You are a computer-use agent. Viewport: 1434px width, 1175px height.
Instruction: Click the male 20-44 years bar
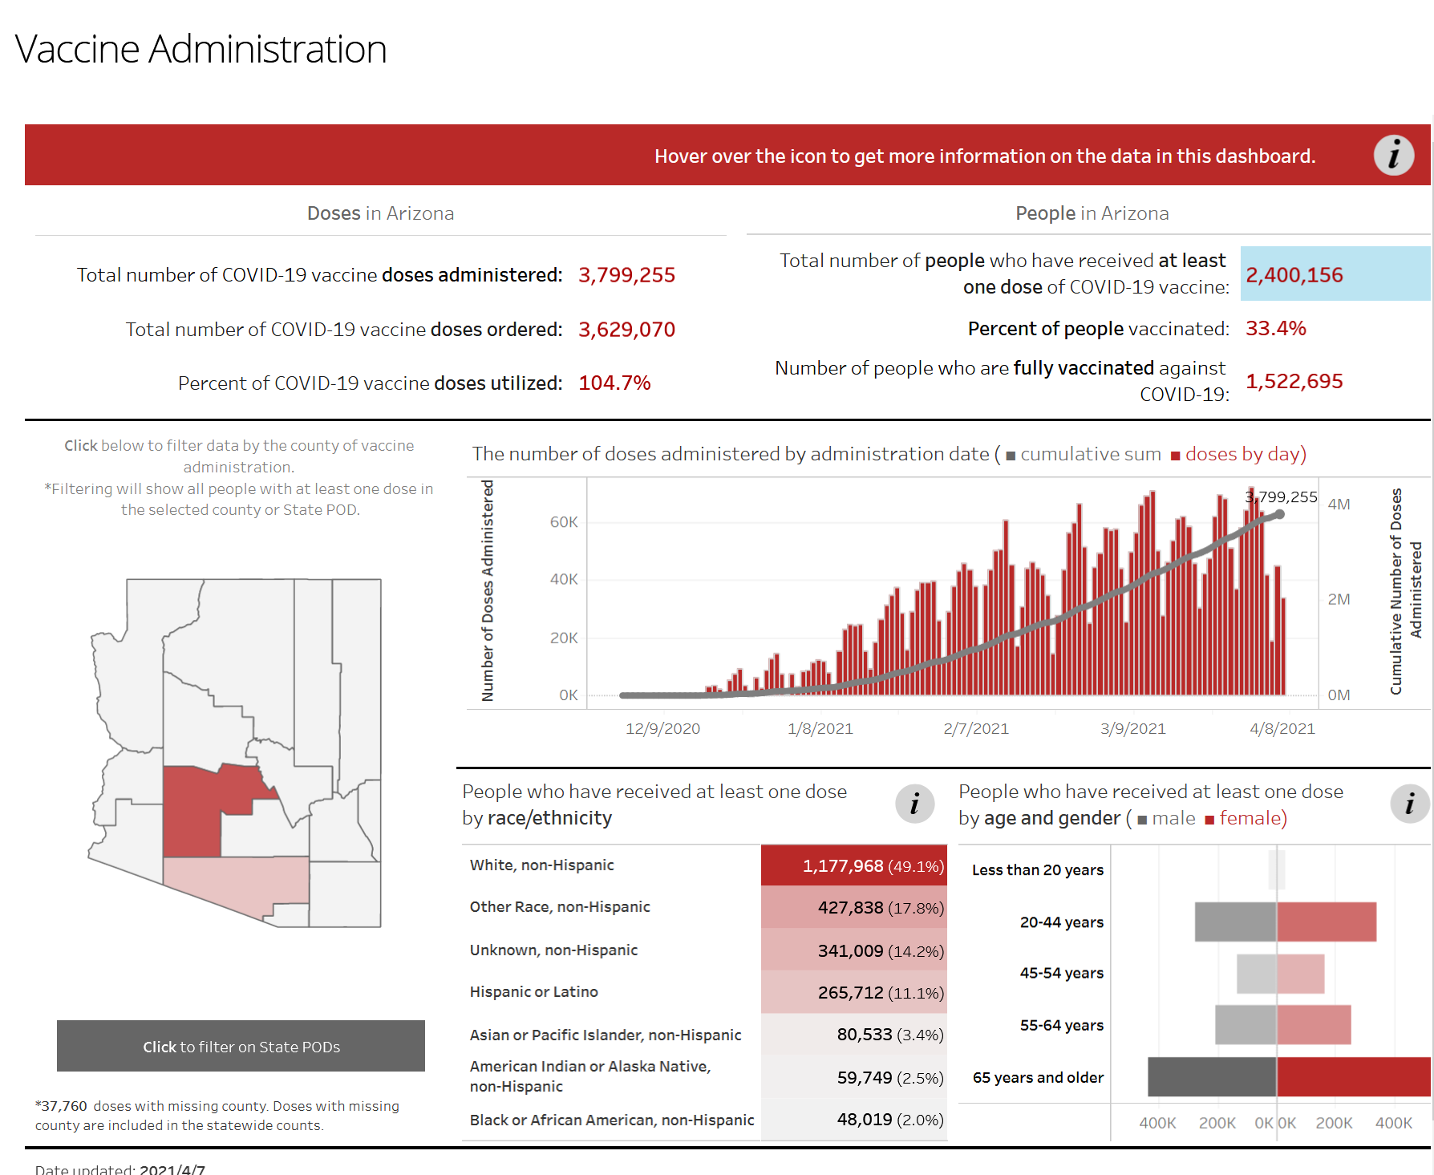1235,922
